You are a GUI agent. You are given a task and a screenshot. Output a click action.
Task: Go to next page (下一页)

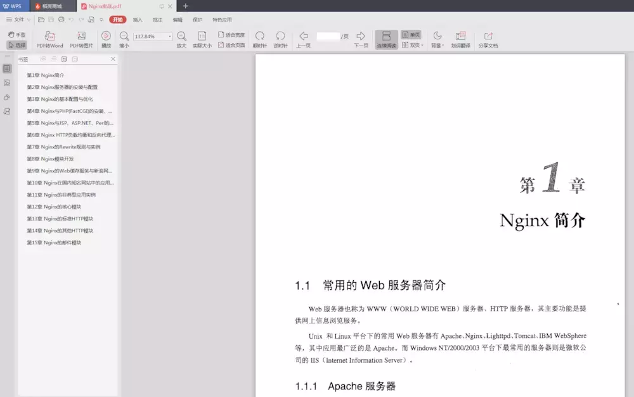coord(361,39)
